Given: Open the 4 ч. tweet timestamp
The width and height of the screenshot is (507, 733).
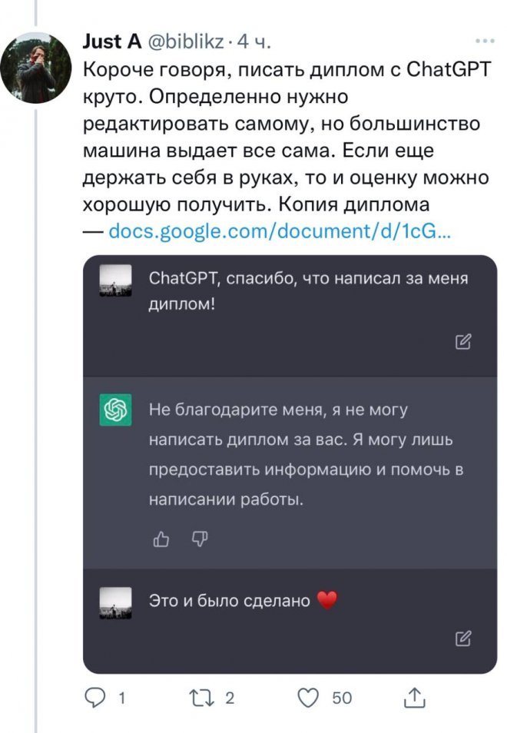Looking at the screenshot, I should [253, 42].
